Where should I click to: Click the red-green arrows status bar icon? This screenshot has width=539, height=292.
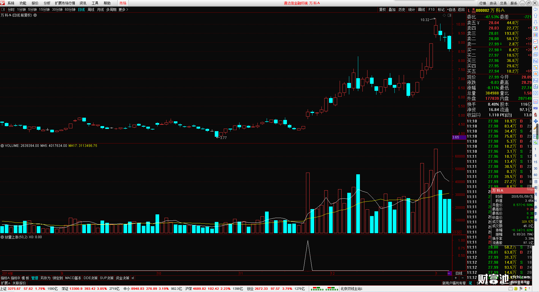click(526, 289)
